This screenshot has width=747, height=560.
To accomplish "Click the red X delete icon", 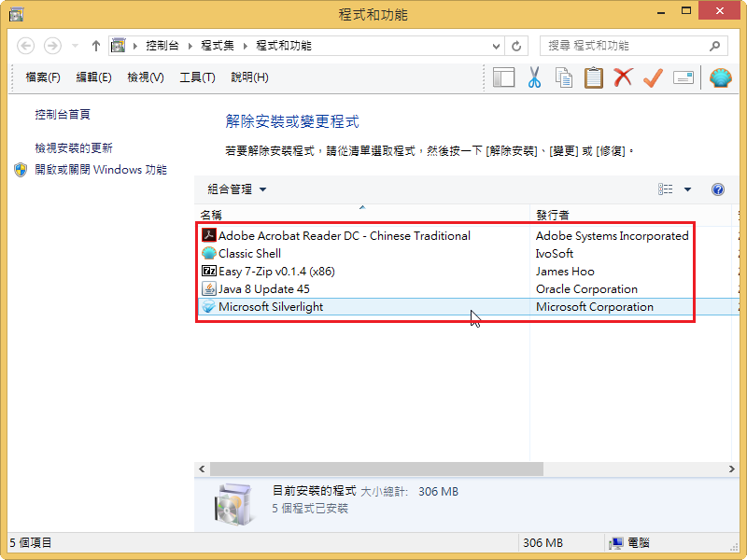I will 623,77.
